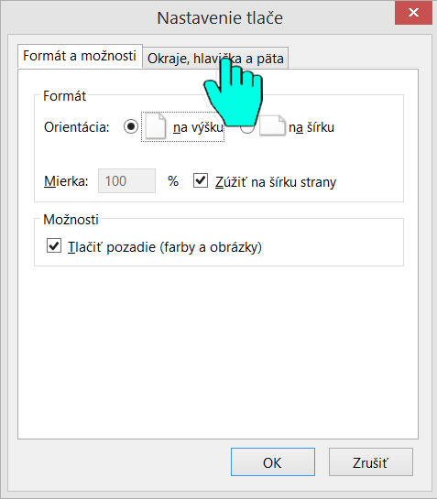
Task: Click the na výšku label text
Action: tap(198, 127)
